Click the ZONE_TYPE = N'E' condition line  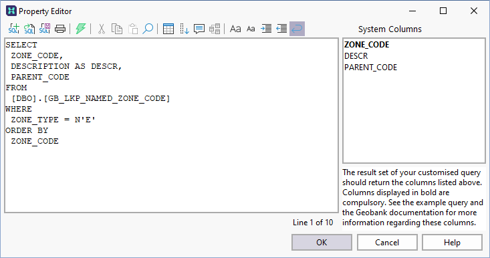click(53, 120)
